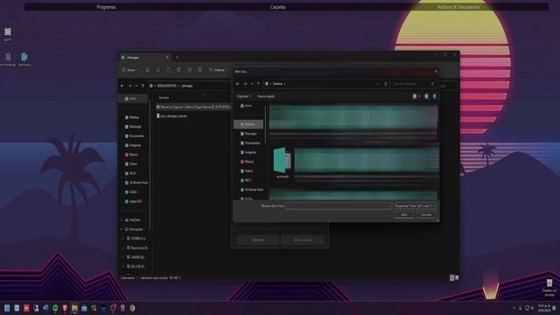Open the Programas file type filter dropdown

(415, 206)
